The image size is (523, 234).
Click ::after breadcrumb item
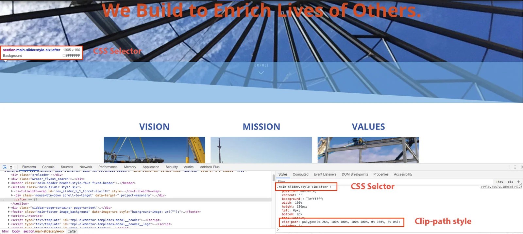click(72, 231)
